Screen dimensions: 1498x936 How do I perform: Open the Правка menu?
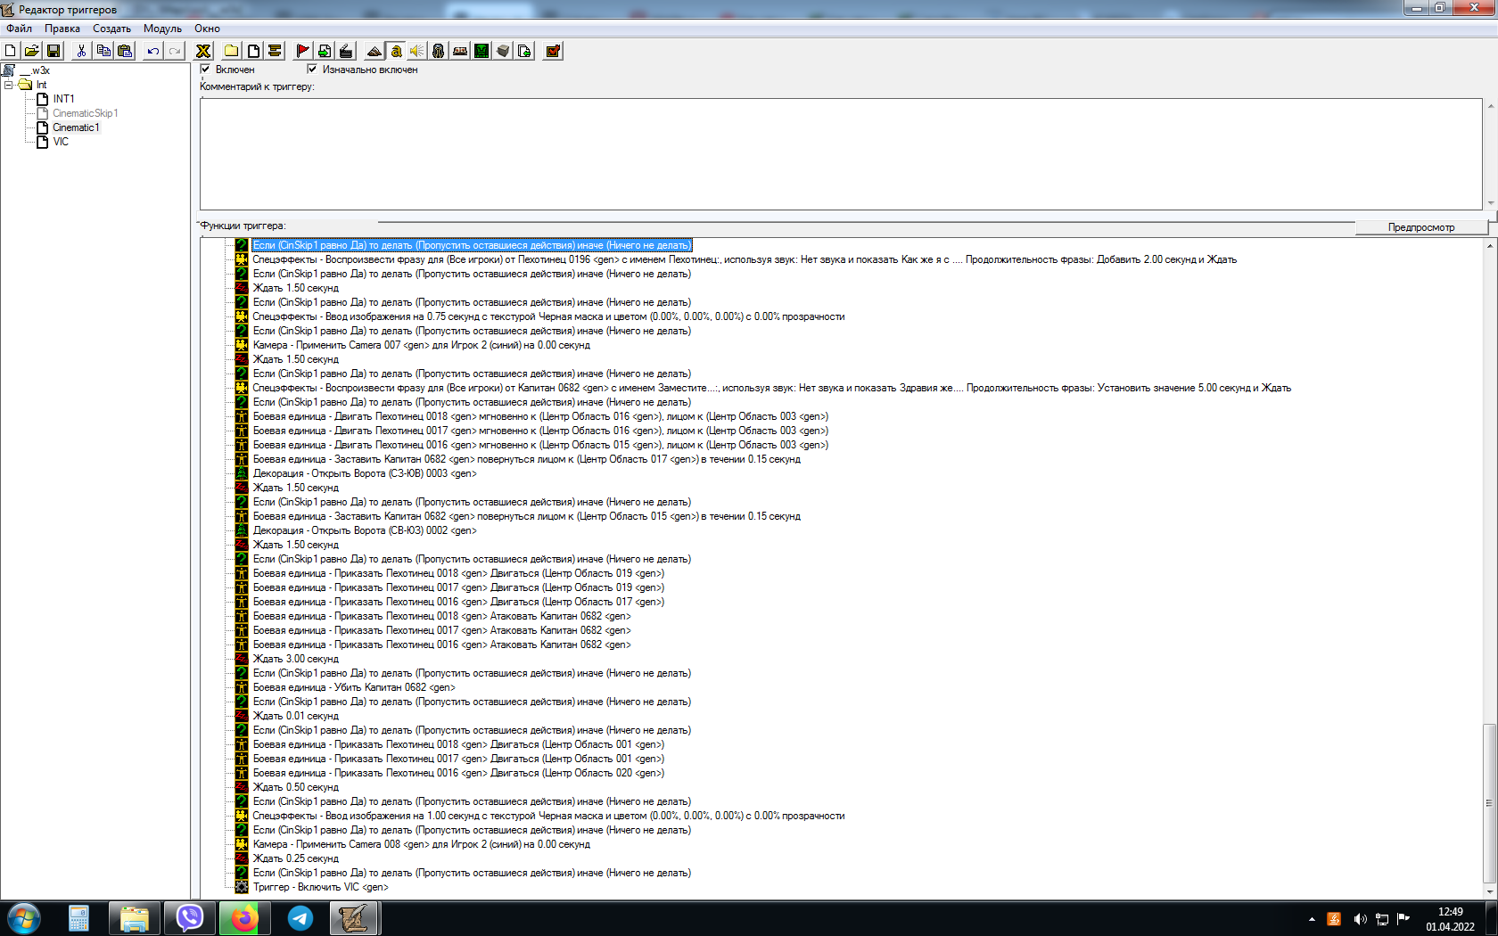tap(62, 29)
